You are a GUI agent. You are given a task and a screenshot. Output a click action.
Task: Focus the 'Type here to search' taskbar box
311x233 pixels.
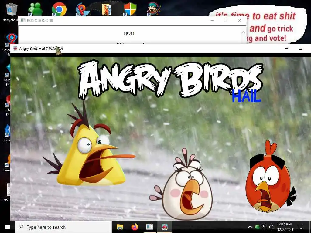[x=63, y=227]
